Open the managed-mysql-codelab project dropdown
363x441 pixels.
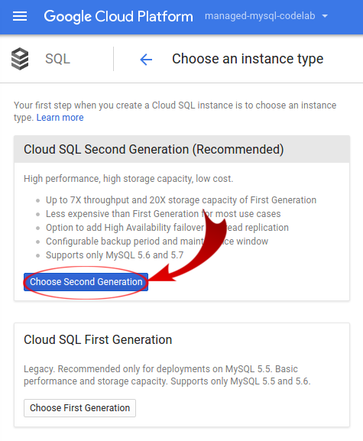(x=266, y=16)
